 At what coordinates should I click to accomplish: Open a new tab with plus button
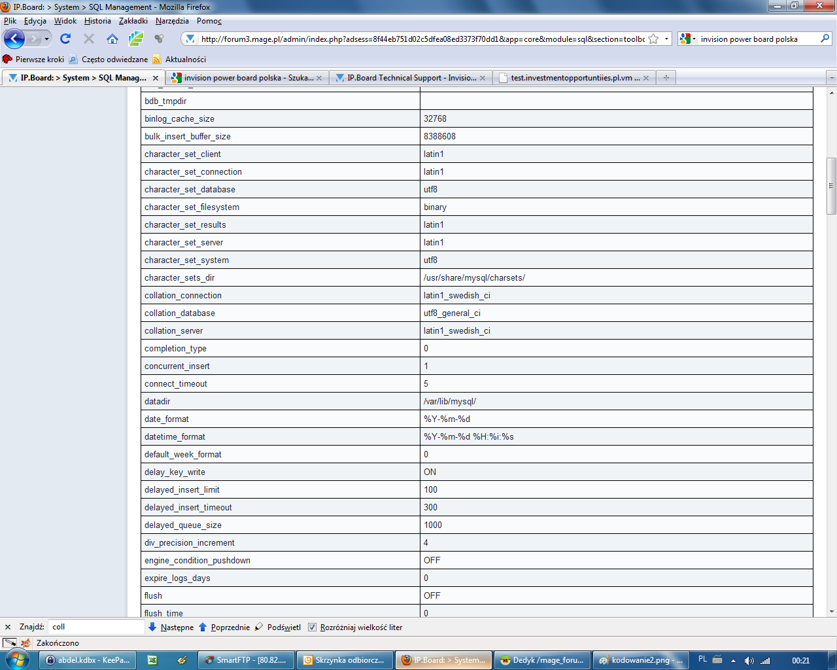[666, 78]
